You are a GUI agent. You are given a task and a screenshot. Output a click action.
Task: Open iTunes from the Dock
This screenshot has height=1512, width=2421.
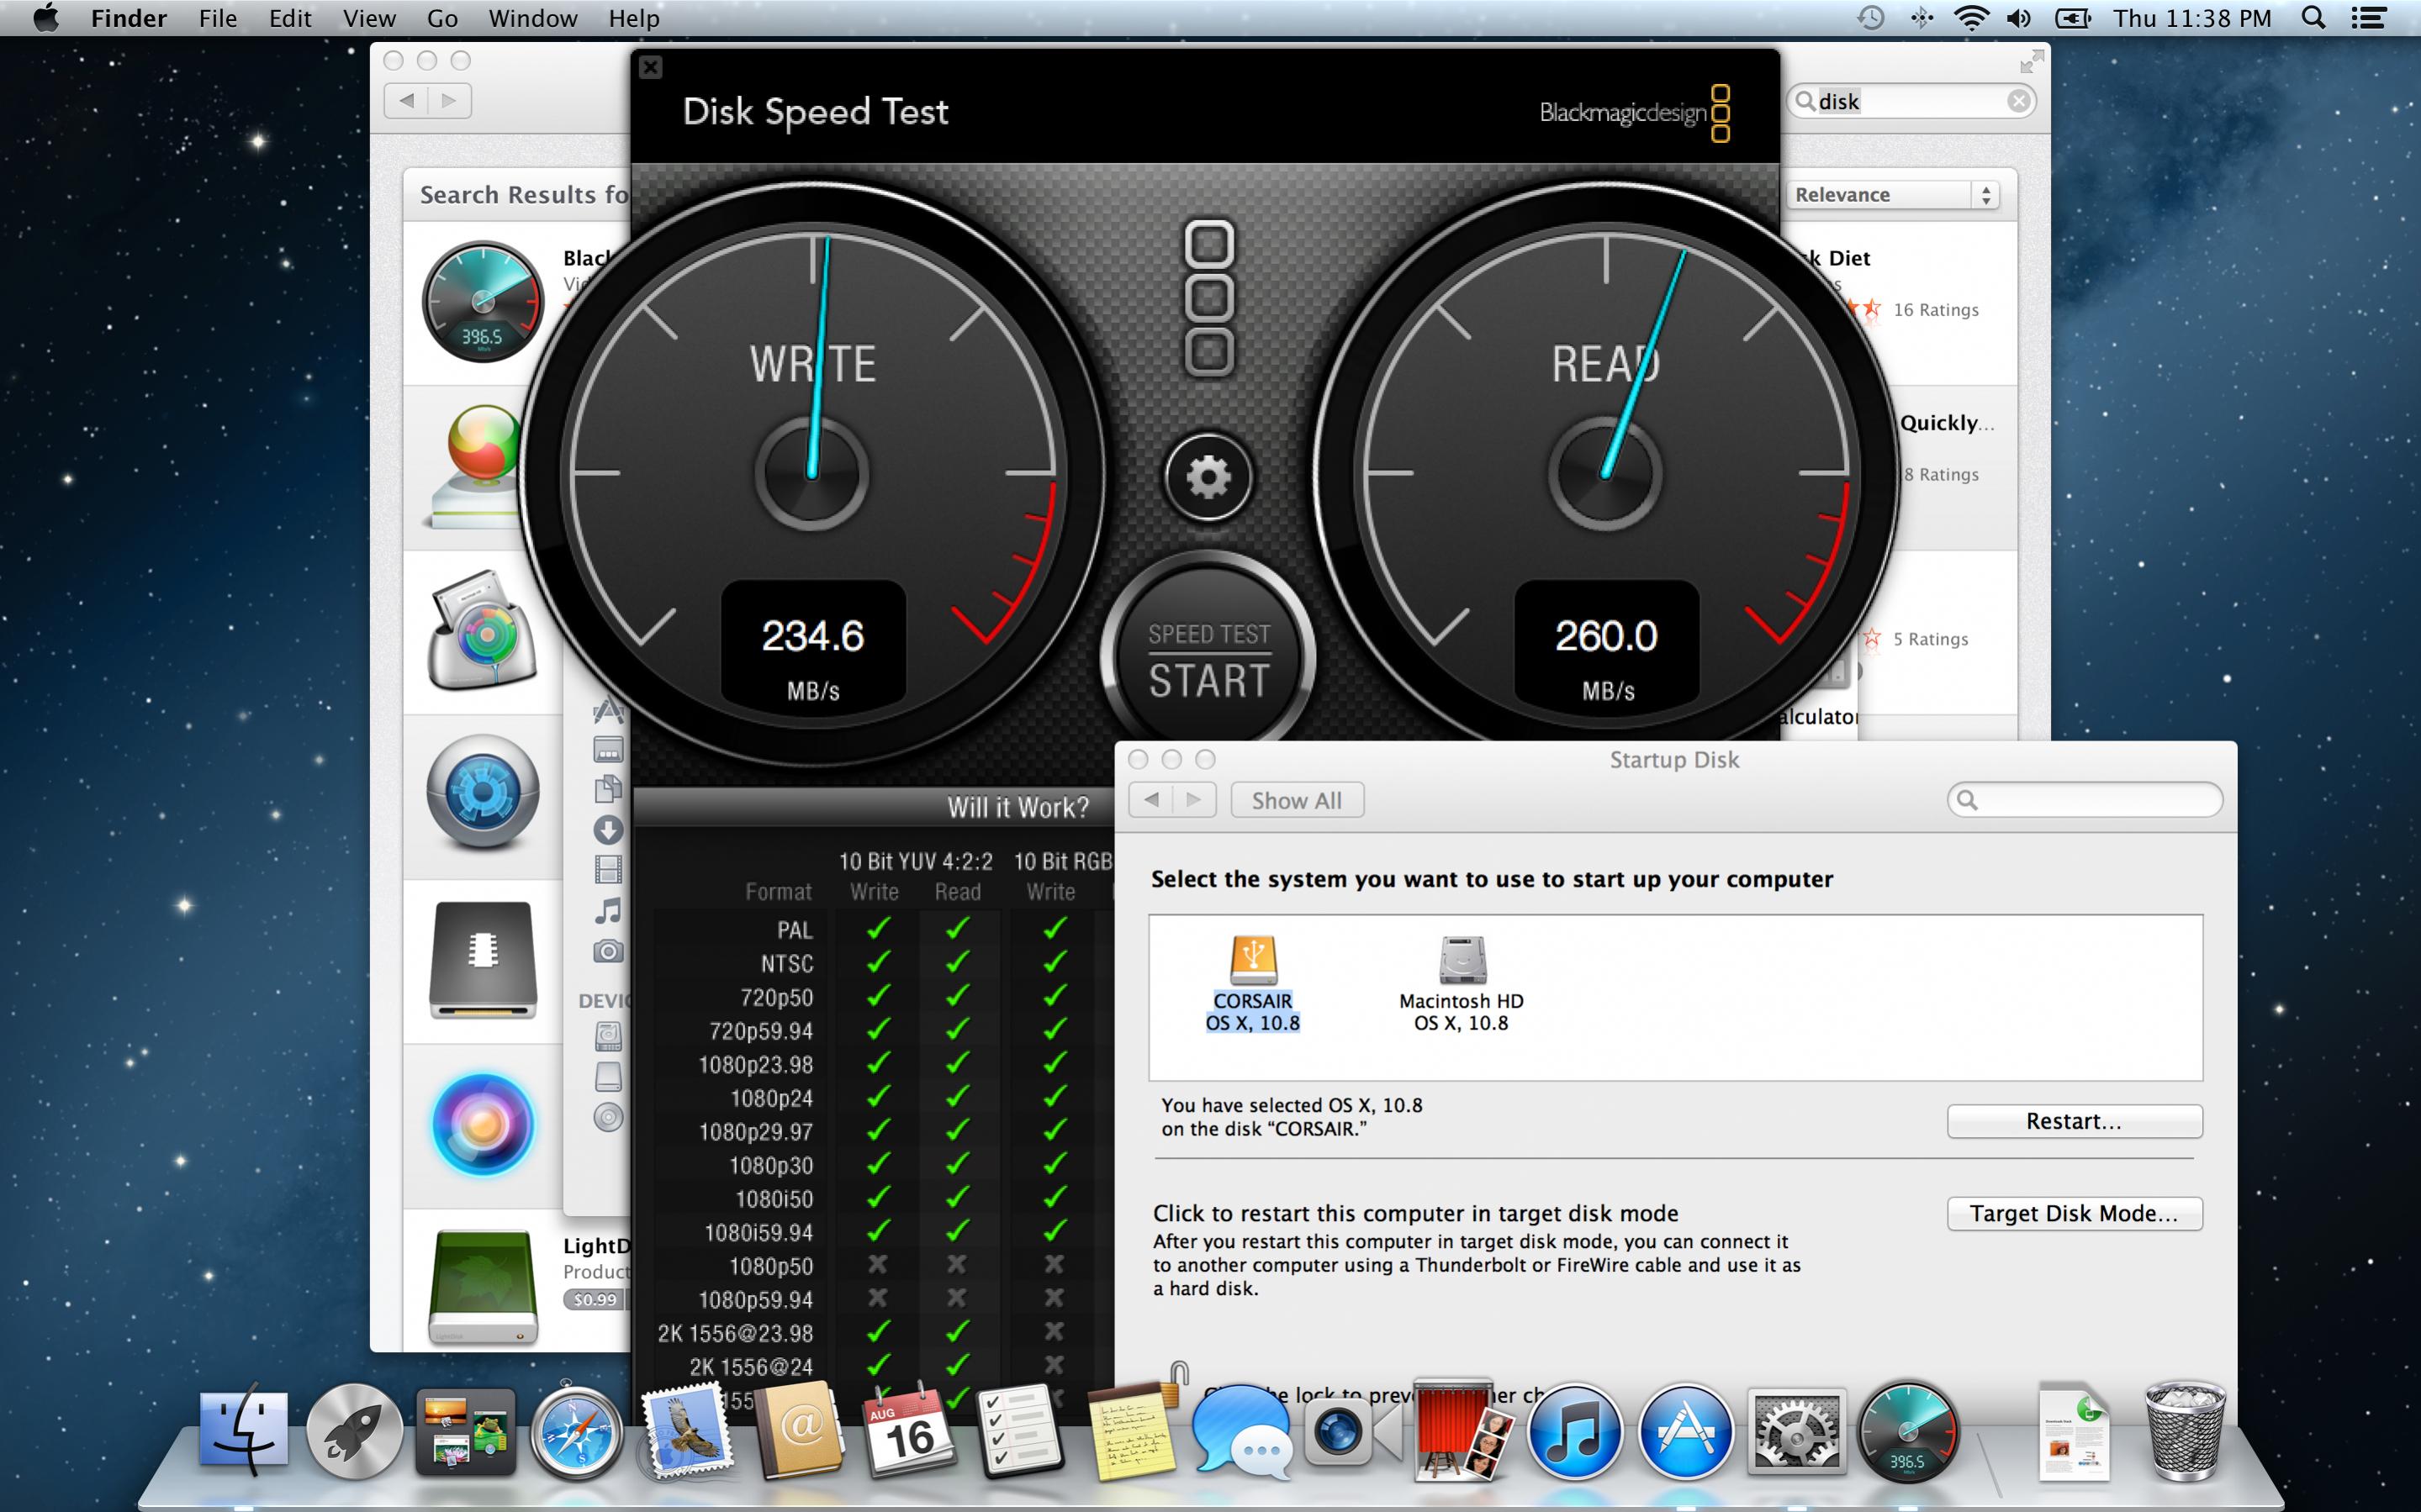coord(1575,1431)
